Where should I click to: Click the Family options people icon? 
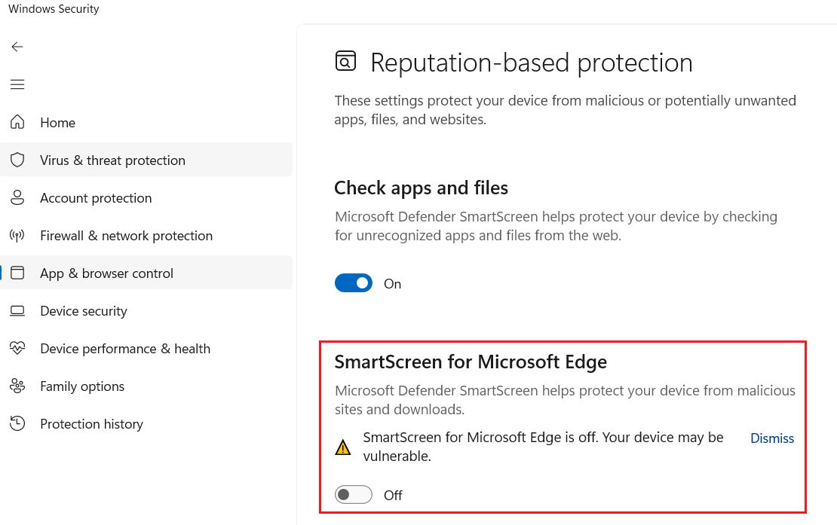click(17, 386)
